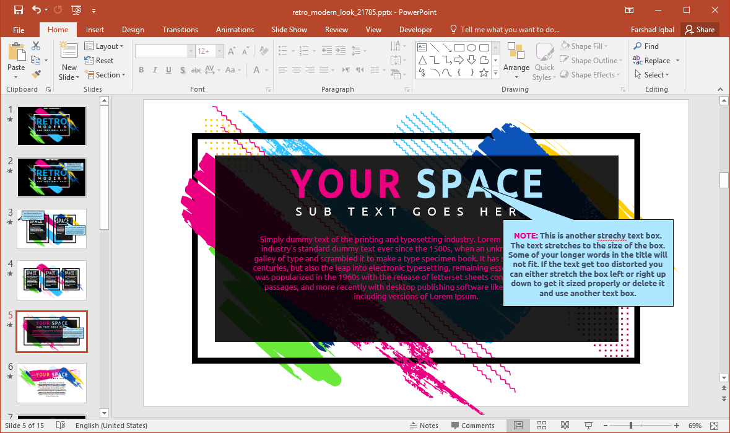Click Increase Font Size icon
The image size is (730, 433).
232,51
